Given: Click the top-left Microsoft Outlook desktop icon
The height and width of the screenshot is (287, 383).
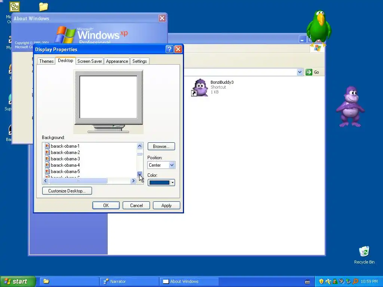Looking at the screenshot, I should 15,7.
